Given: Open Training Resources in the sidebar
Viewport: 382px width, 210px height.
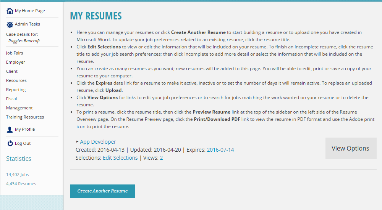Looking at the screenshot, I should pos(25,117).
